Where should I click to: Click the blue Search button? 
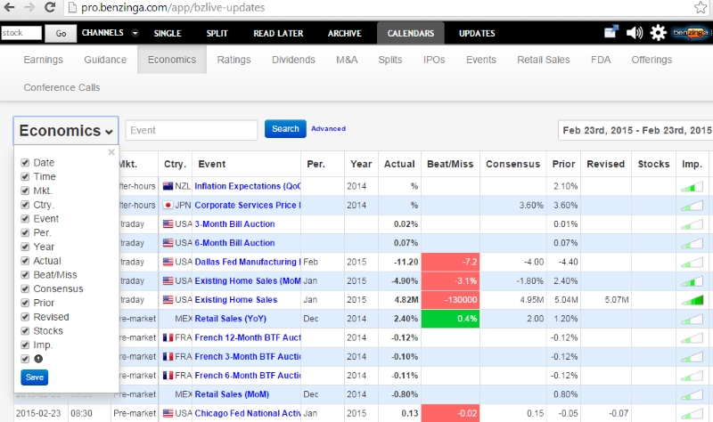pyautogui.click(x=285, y=129)
